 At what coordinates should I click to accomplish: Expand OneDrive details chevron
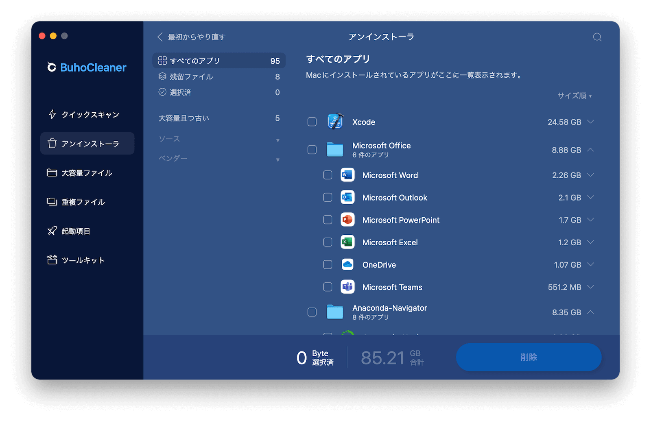591,264
